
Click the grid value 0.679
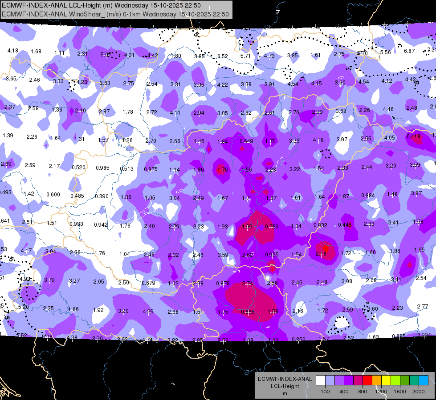(148, 283)
